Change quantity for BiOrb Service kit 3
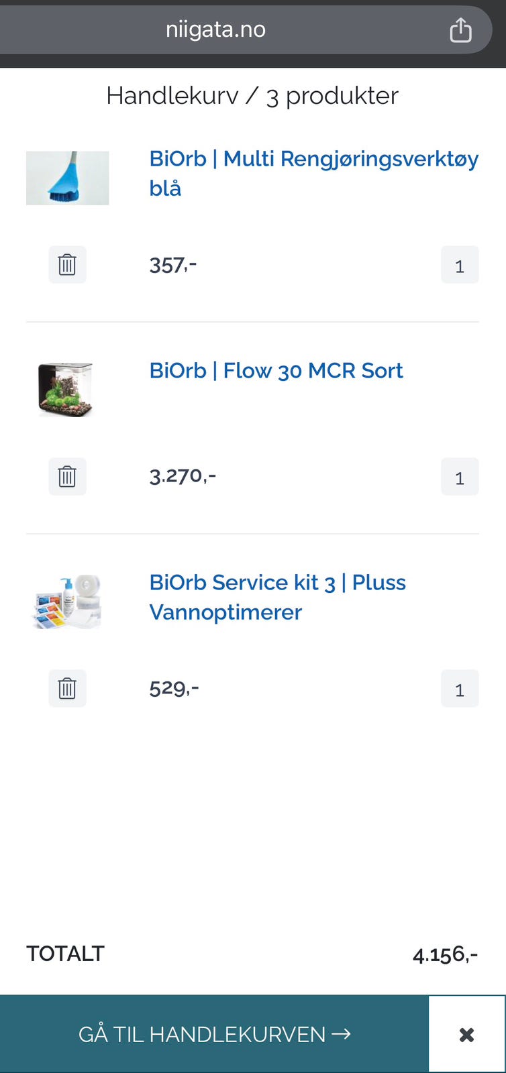Screen dimensions: 506x1073 click(x=460, y=689)
